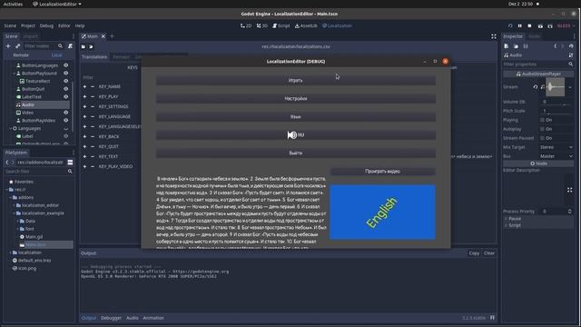Open the Stream resource dropdown arrow
Screen dimensions: 581x327
570,87
